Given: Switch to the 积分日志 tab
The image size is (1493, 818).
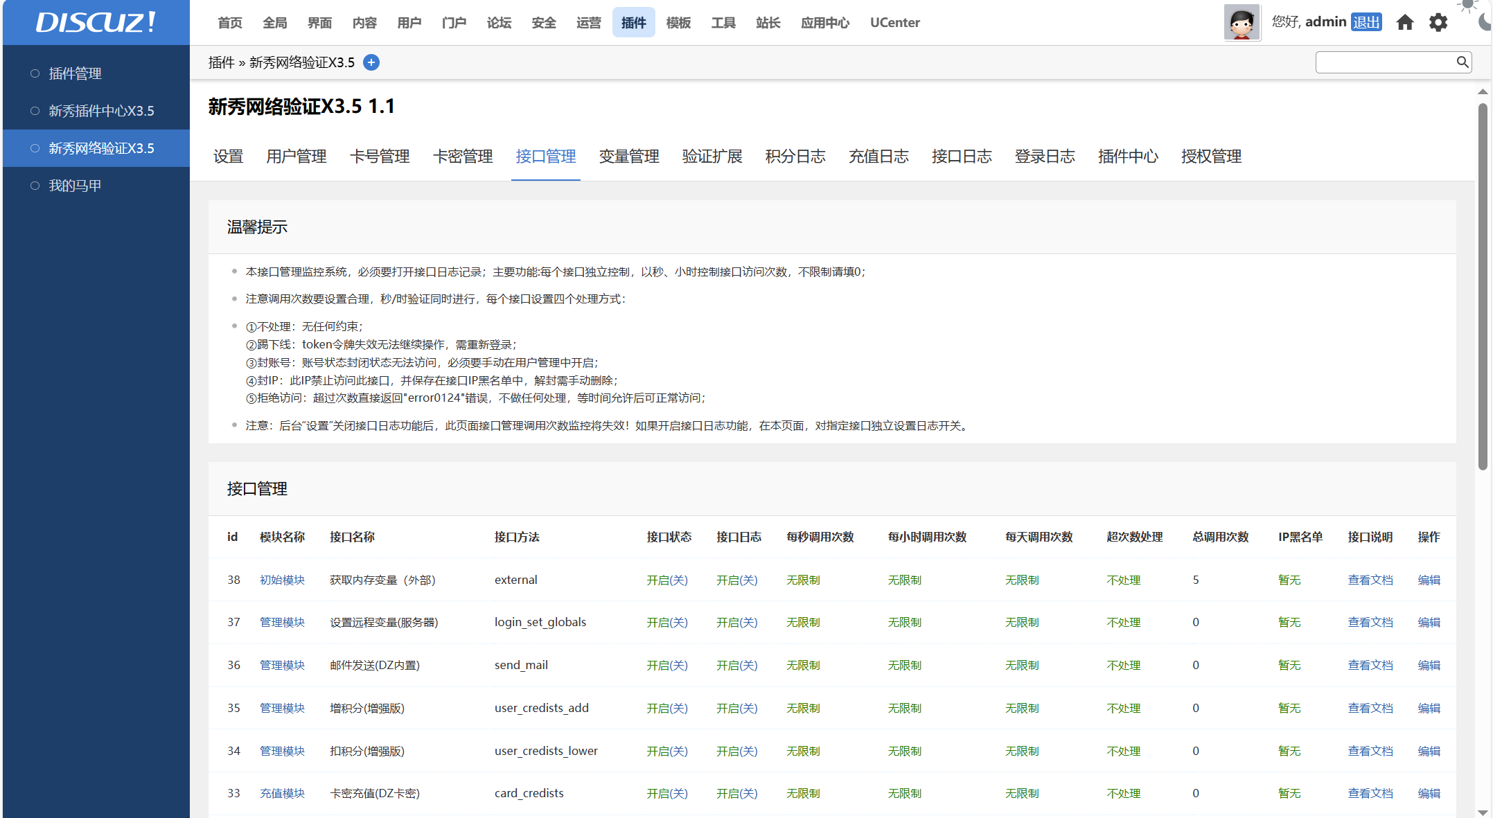Looking at the screenshot, I should pos(795,157).
